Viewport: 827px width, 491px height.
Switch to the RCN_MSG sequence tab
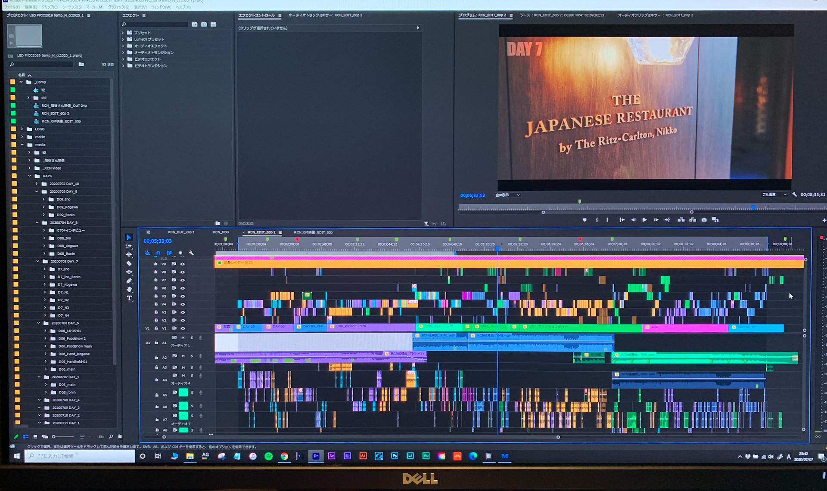[221, 232]
